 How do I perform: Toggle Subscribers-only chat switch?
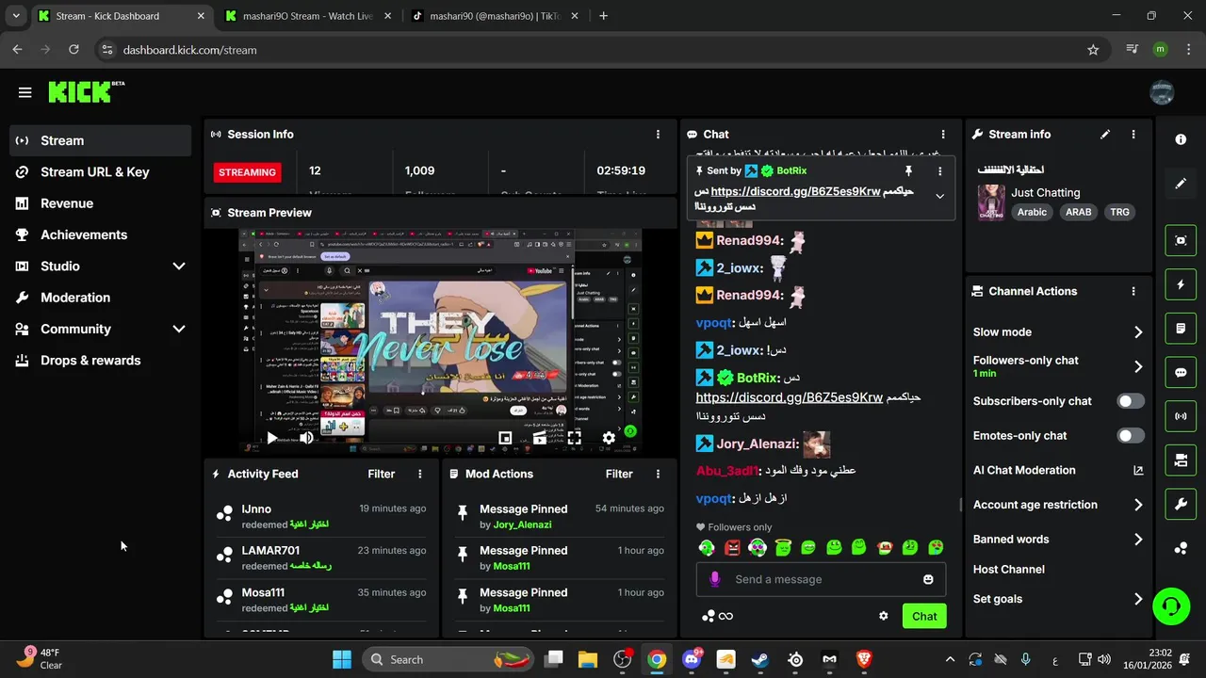pos(1131,401)
